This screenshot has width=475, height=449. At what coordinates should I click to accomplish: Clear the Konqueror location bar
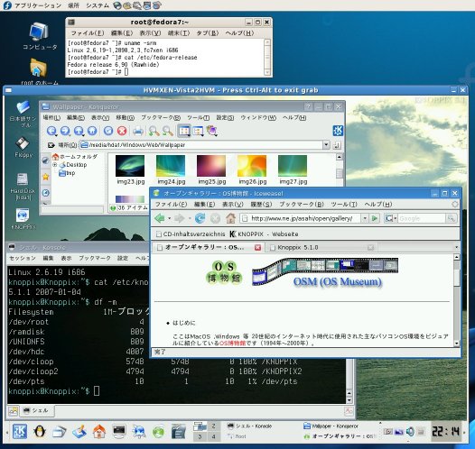[51, 145]
